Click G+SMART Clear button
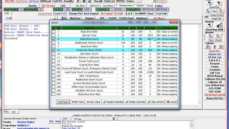This screenshot has height=129, width=229. [x=144, y=14]
